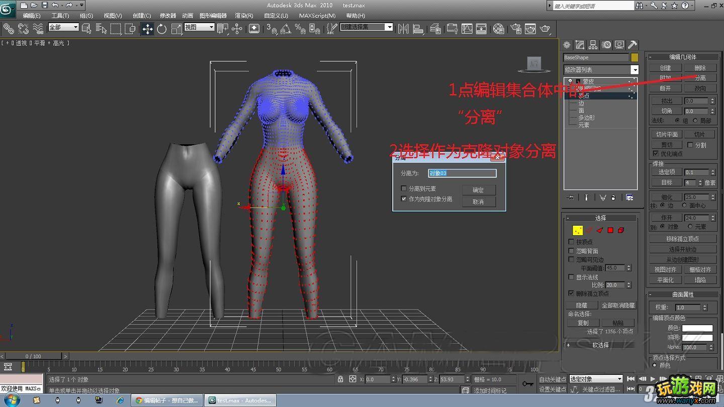Choose the Vertex sub-object selection icon
Viewport: 724px width, 407px height.
click(578, 230)
